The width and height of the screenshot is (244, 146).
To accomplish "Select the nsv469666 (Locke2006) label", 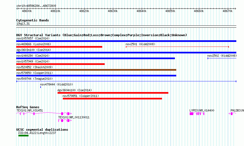I will click(34, 44).
